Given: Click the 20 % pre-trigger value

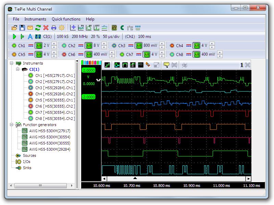Looking at the screenshot, I should 95,37.
